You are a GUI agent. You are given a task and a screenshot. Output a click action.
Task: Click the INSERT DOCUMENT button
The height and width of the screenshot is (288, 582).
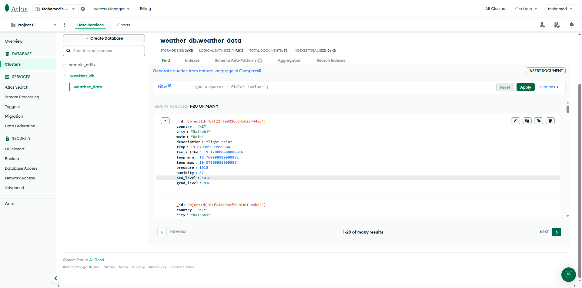point(545,71)
